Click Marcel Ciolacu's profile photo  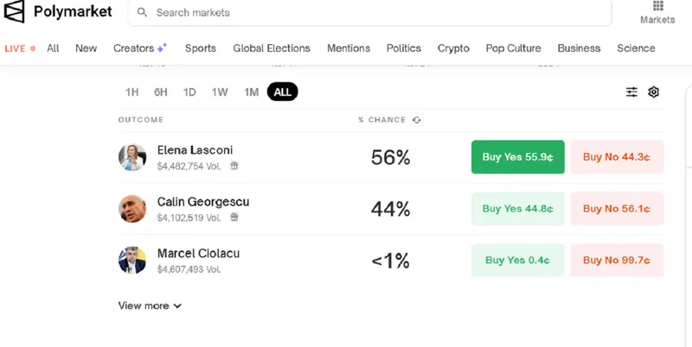[x=132, y=260]
